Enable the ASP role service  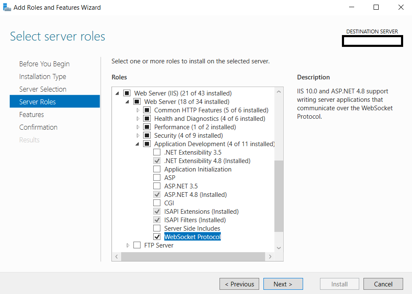[157, 177]
